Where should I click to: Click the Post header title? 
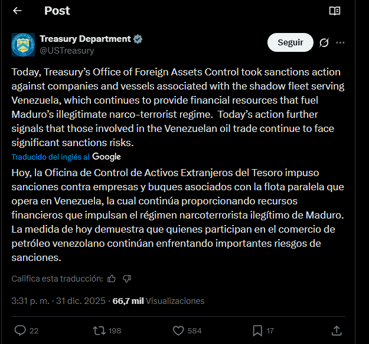click(x=57, y=11)
